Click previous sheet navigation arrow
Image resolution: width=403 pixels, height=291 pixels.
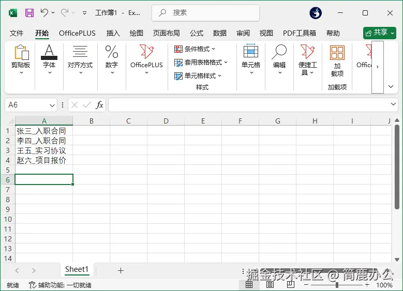[x=17, y=270]
